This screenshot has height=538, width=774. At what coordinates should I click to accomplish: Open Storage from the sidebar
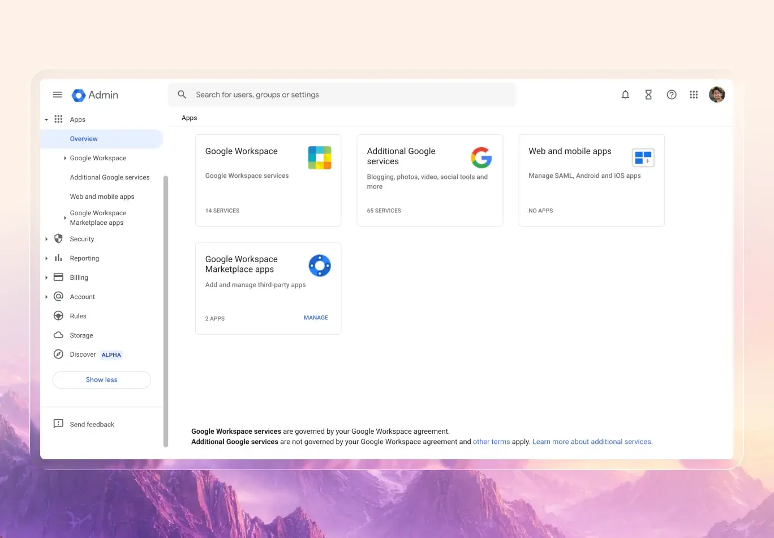(x=81, y=335)
